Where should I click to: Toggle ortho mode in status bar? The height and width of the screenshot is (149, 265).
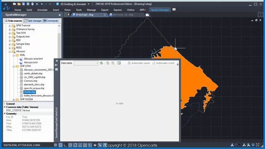pyautogui.click(x=65, y=145)
